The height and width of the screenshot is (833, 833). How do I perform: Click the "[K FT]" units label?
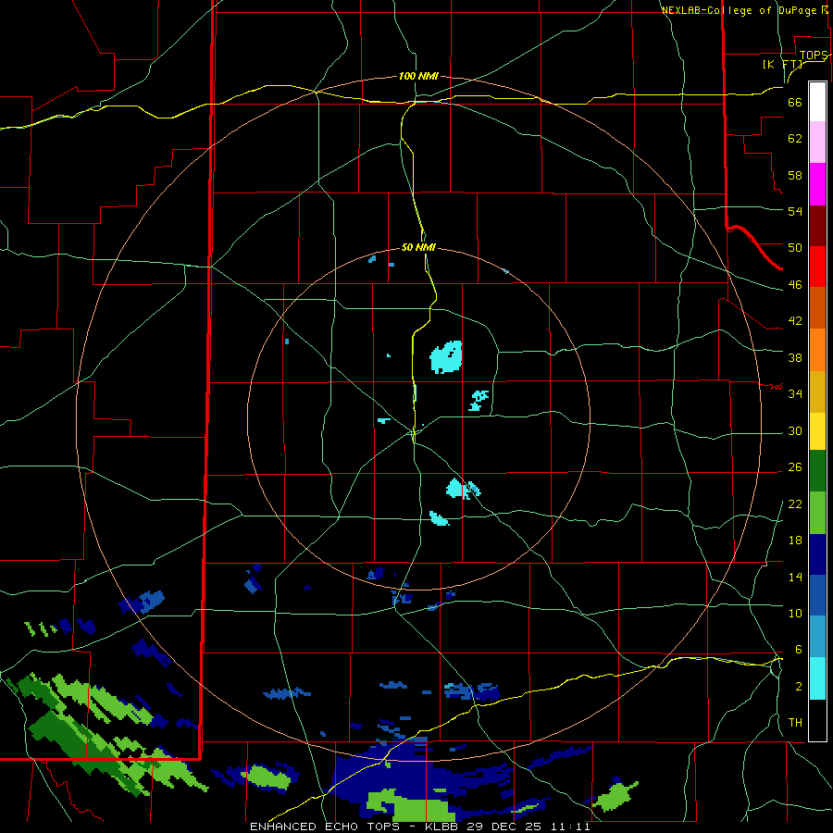coord(782,64)
